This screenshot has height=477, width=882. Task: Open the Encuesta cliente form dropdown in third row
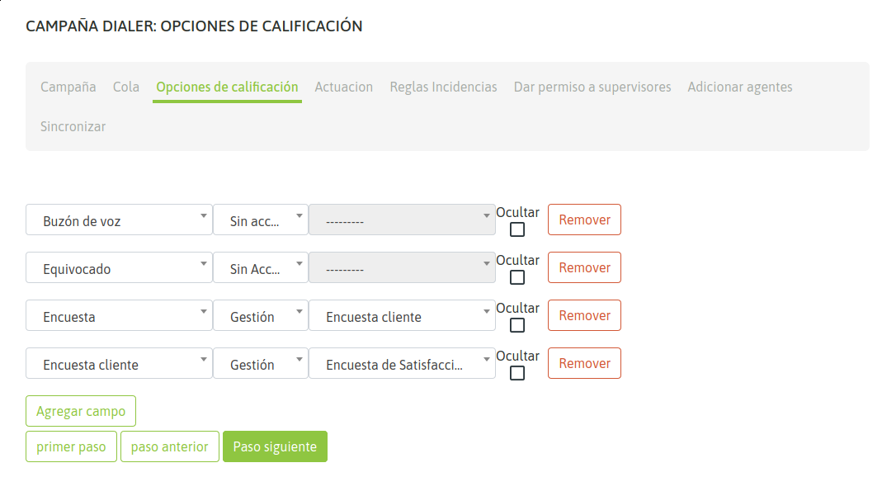pos(402,316)
